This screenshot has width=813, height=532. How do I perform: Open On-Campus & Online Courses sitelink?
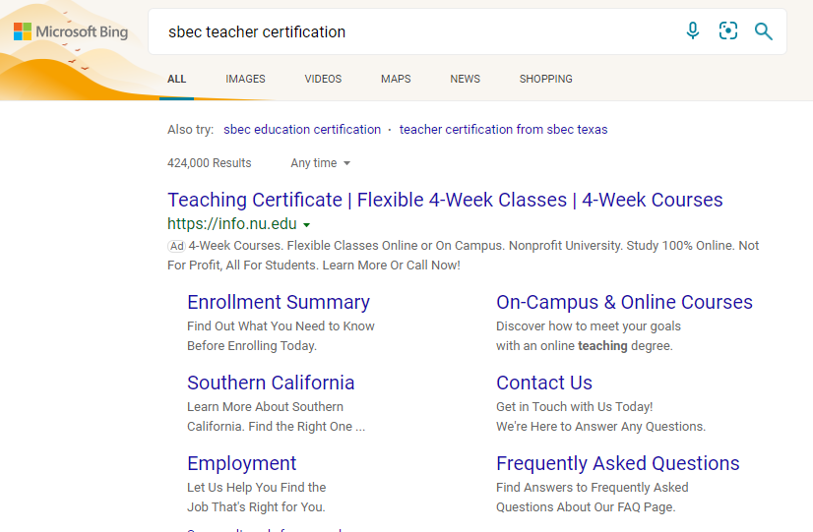point(624,302)
